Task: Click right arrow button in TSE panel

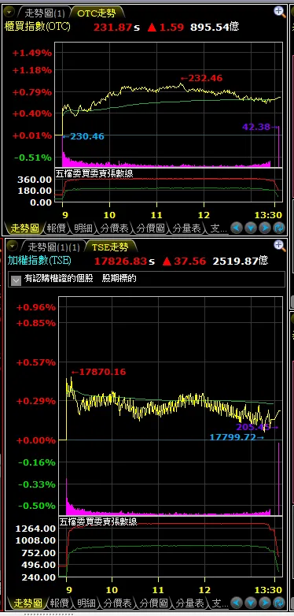Action: point(265,603)
